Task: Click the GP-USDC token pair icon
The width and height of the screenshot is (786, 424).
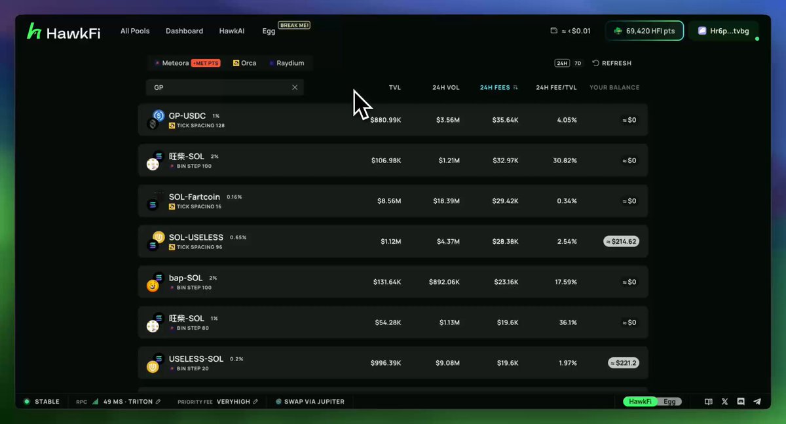Action: point(156,119)
